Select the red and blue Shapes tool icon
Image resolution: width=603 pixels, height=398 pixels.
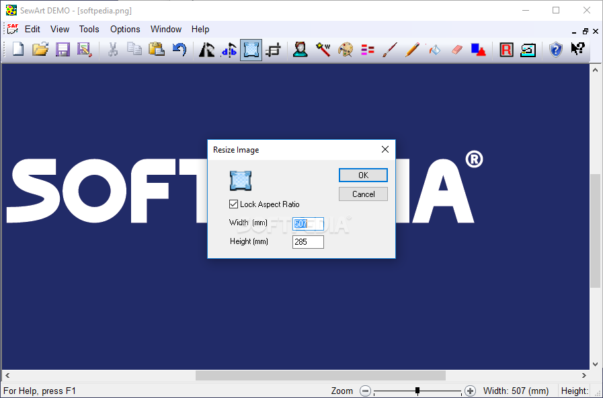click(x=479, y=50)
